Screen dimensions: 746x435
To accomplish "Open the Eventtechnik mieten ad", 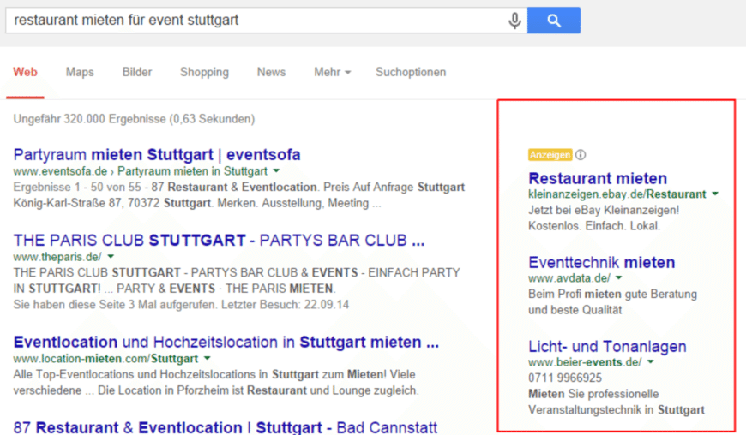I will coord(601,263).
